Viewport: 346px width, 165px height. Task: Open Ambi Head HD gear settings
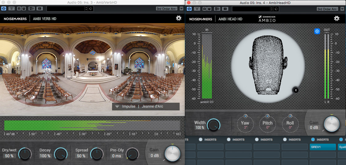[336, 18]
